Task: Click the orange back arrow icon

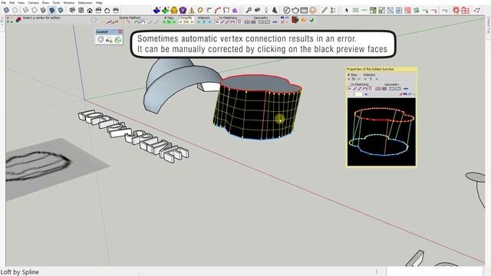Action: [x=304, y=20]
